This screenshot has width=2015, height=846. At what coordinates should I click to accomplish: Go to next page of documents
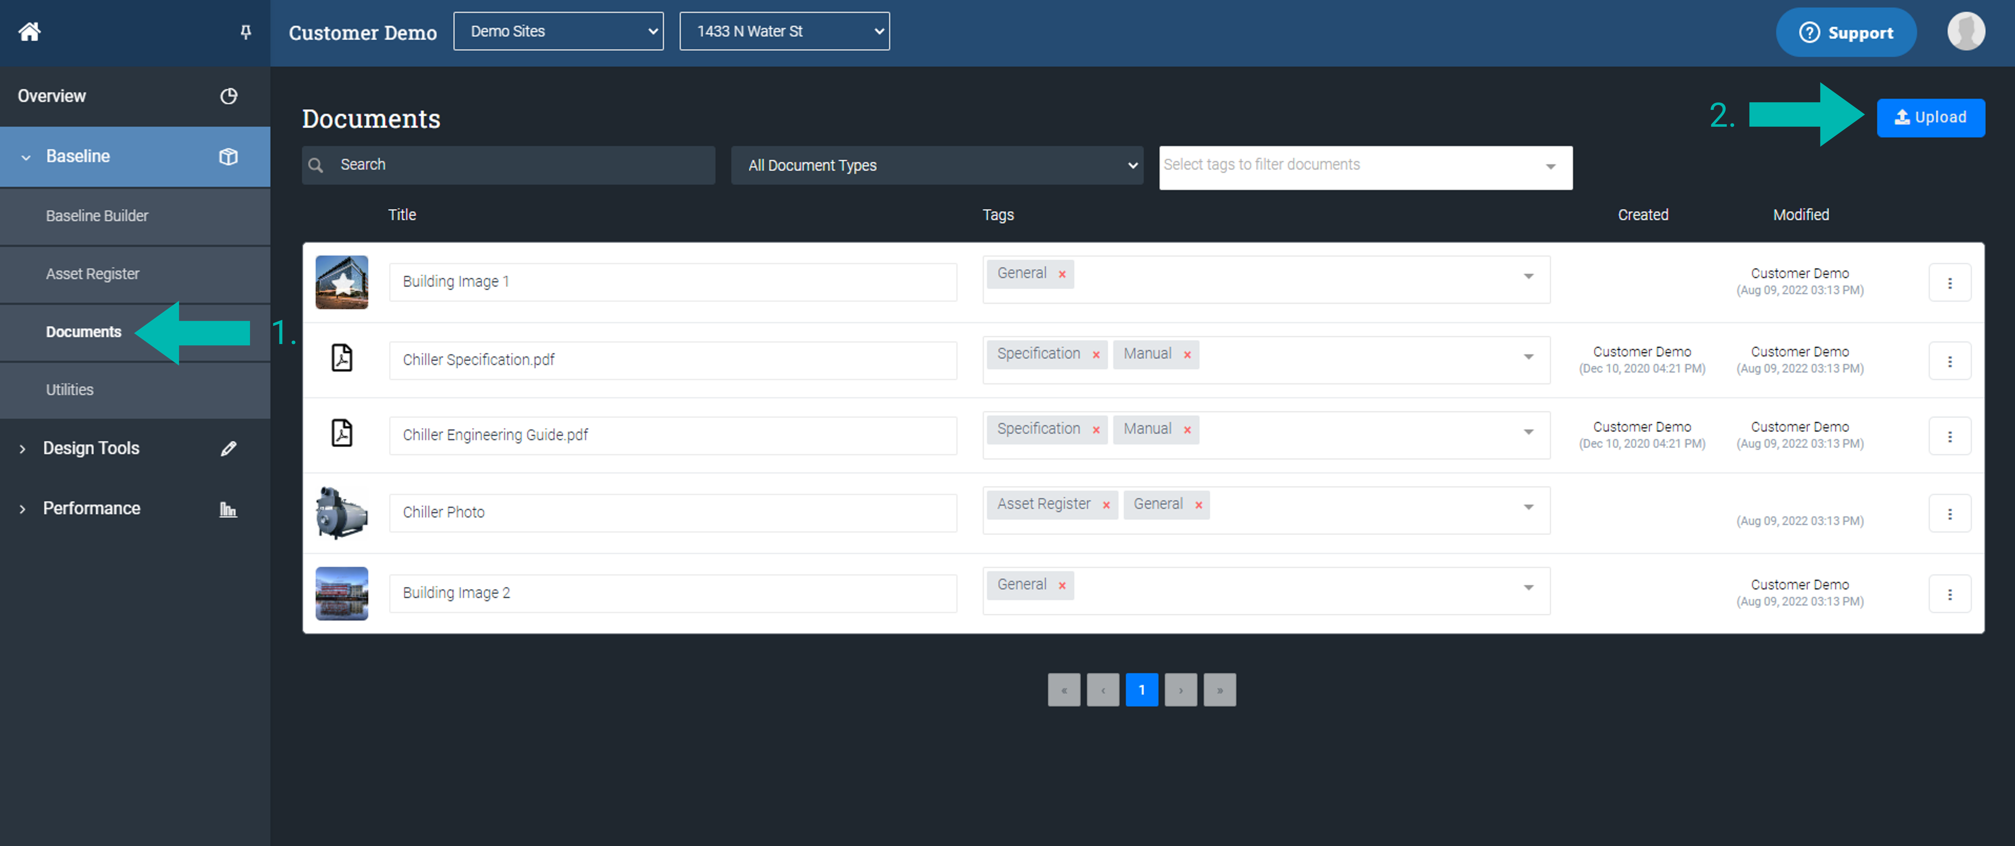coord(1181,690)
